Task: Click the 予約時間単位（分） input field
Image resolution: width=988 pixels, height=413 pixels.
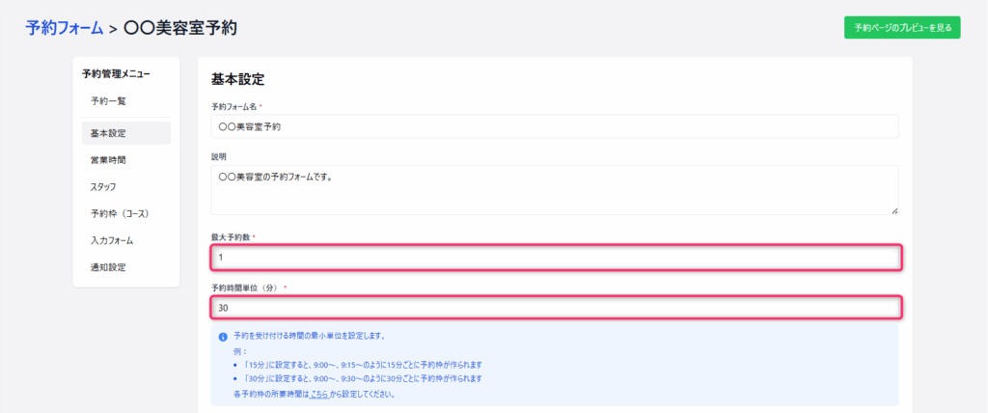Action: (556, 308)
